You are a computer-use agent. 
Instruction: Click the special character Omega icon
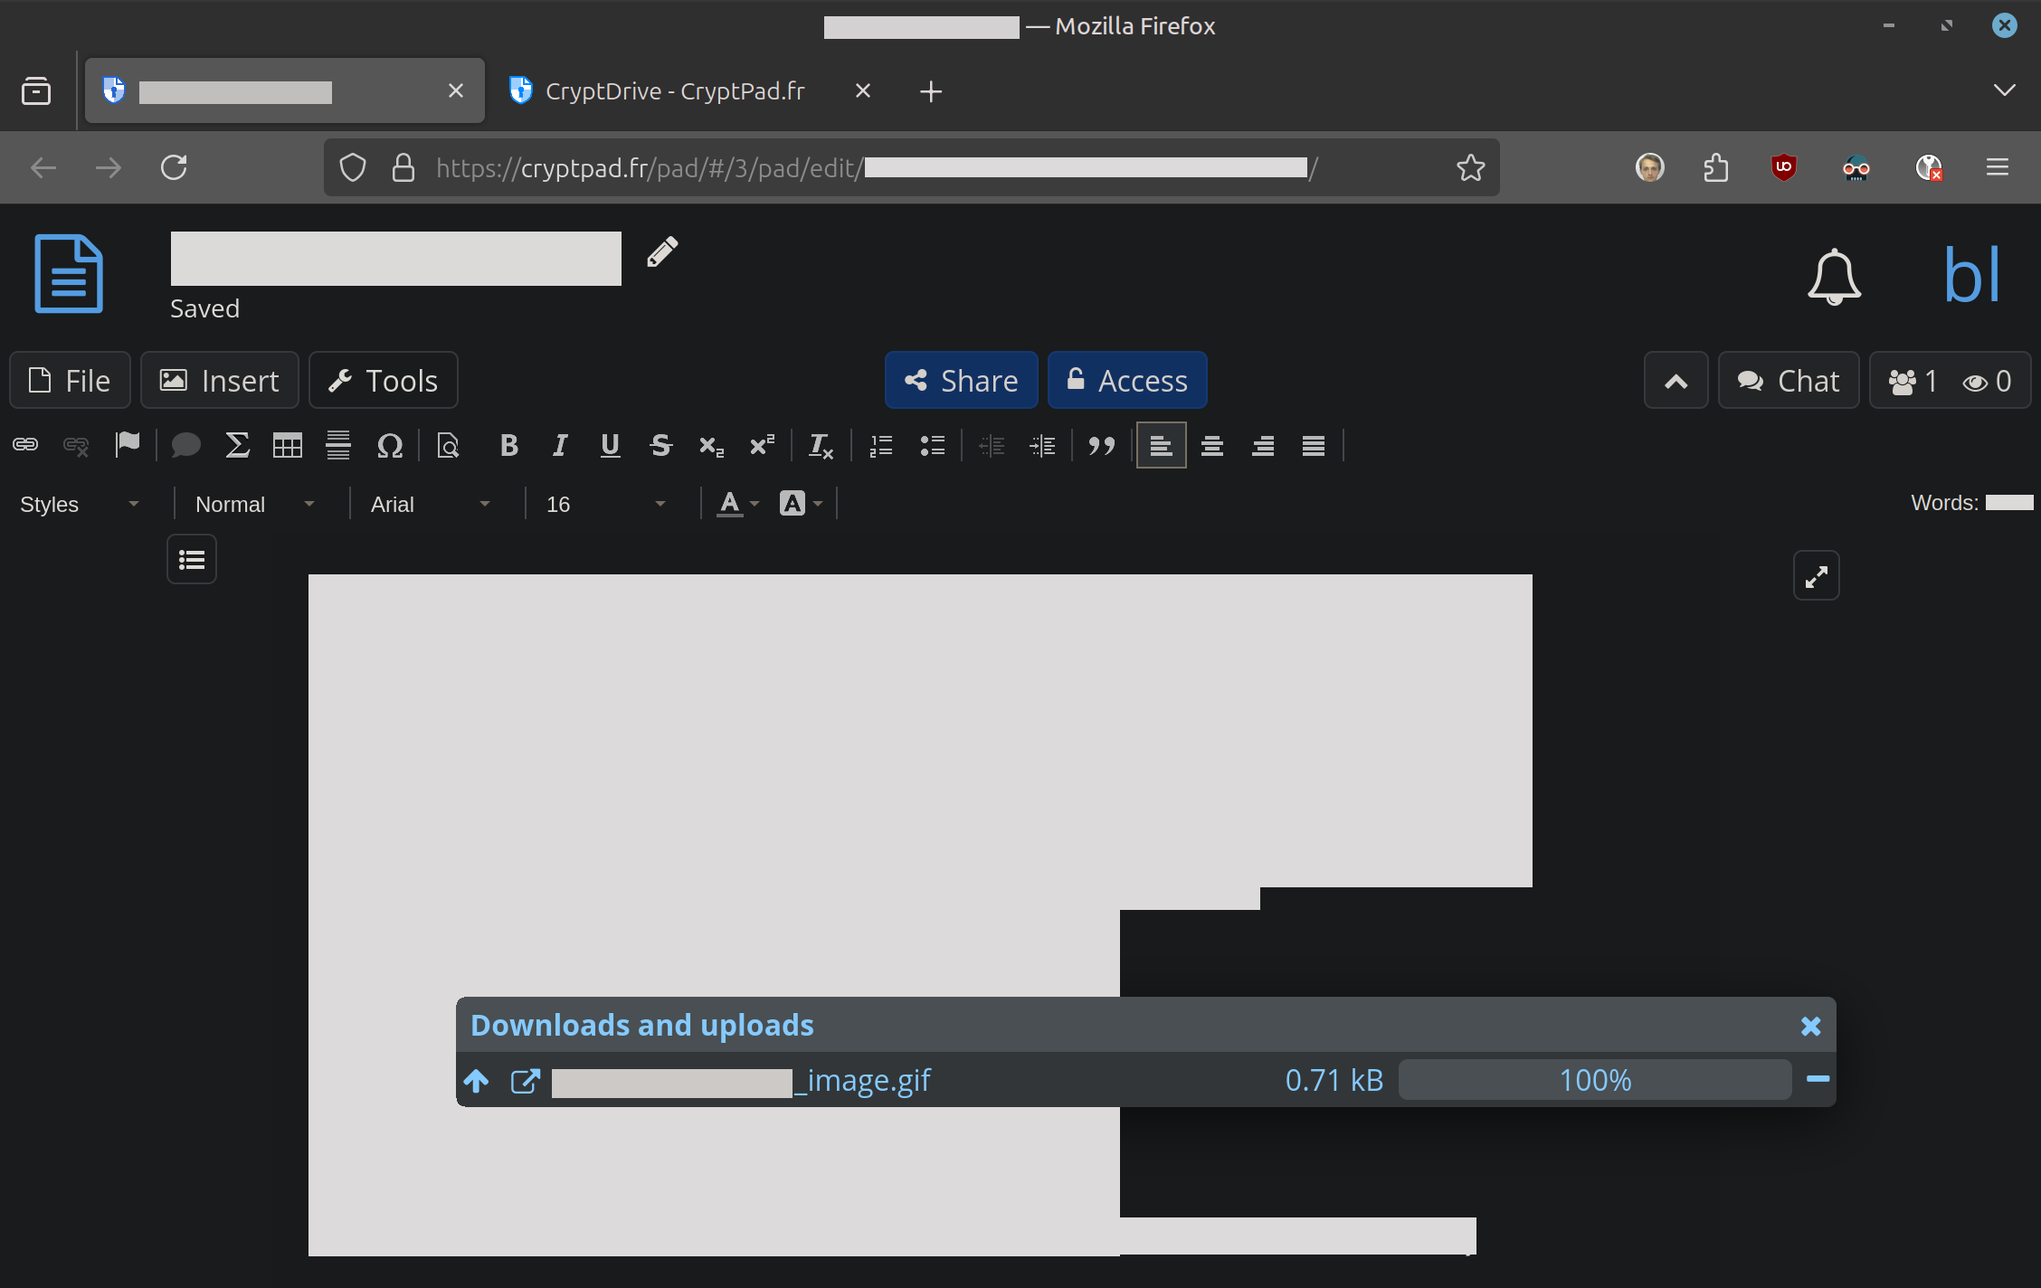pyautogui.click(x=389, y=445)
